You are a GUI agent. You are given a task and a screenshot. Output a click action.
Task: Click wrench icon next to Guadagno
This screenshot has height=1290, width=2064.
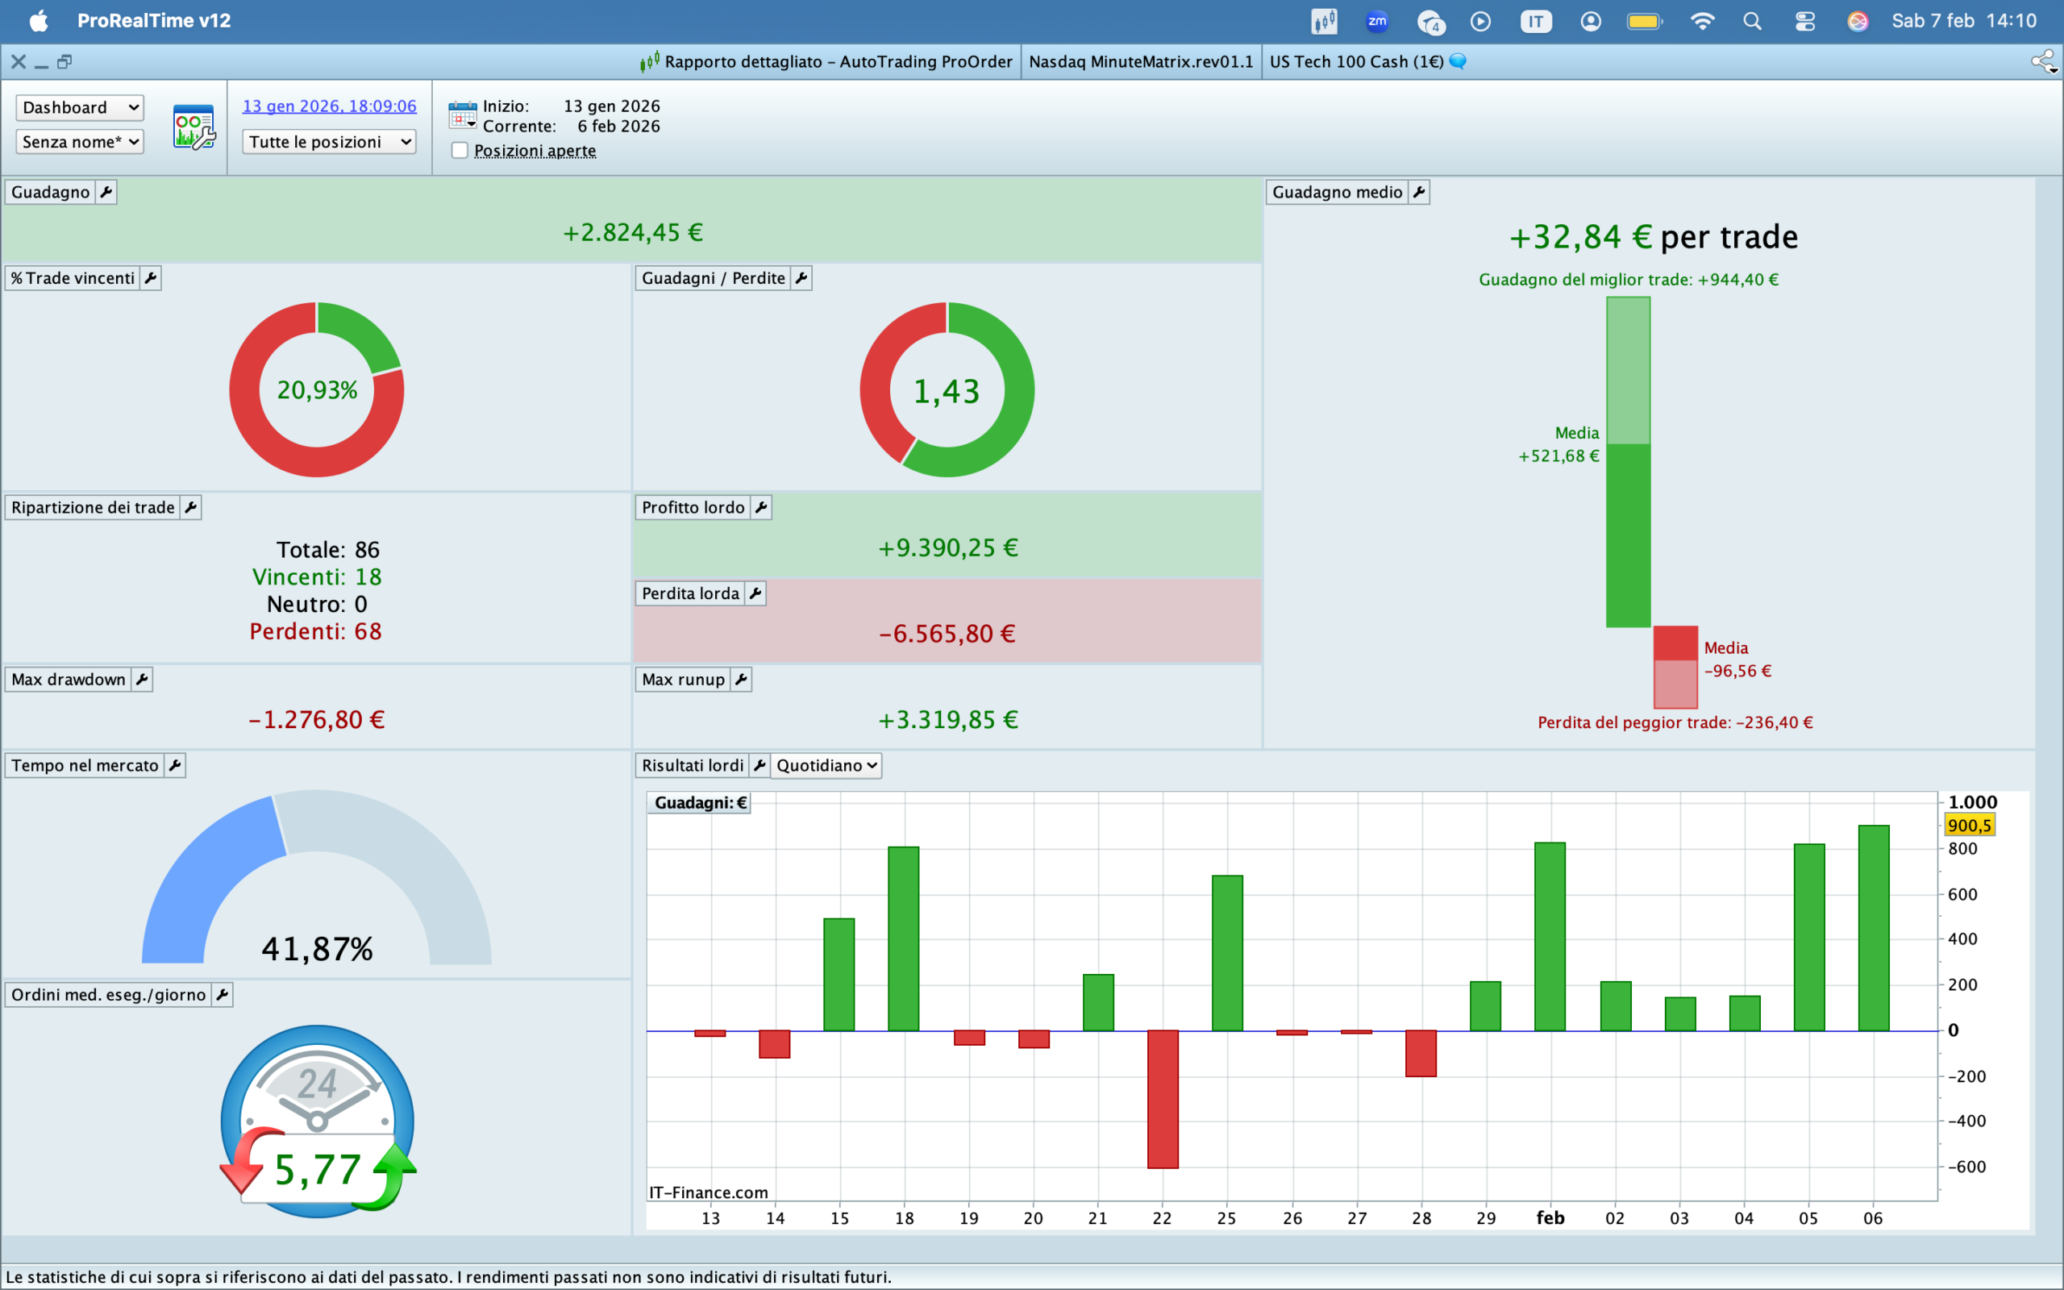click(106, 192)
